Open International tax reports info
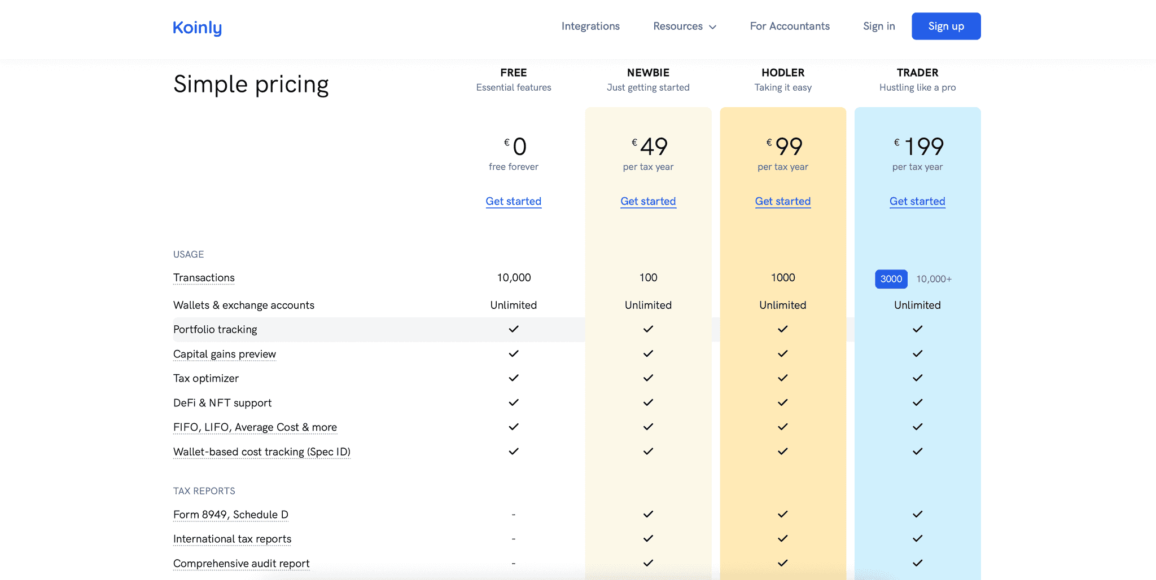 coord(233,539)
